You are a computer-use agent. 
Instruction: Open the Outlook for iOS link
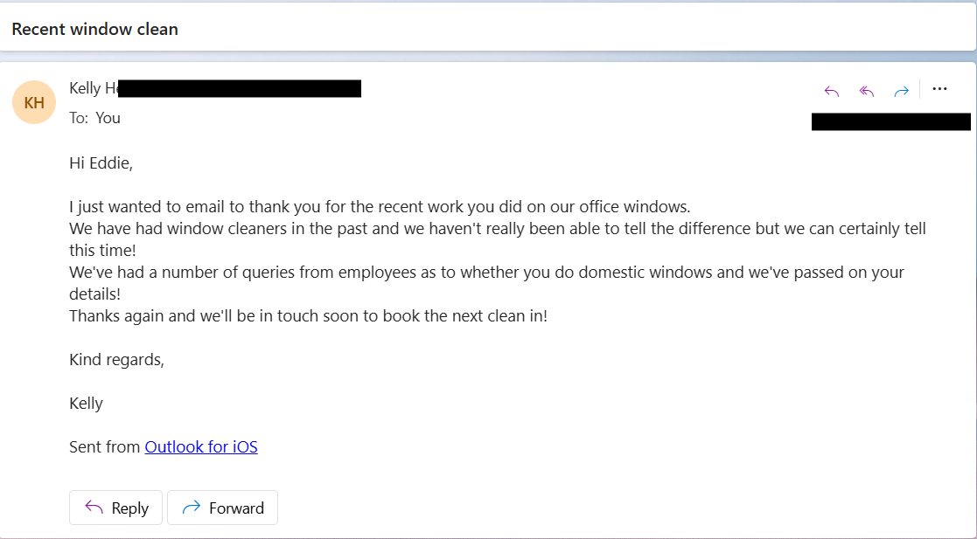[x=201, y=447]
